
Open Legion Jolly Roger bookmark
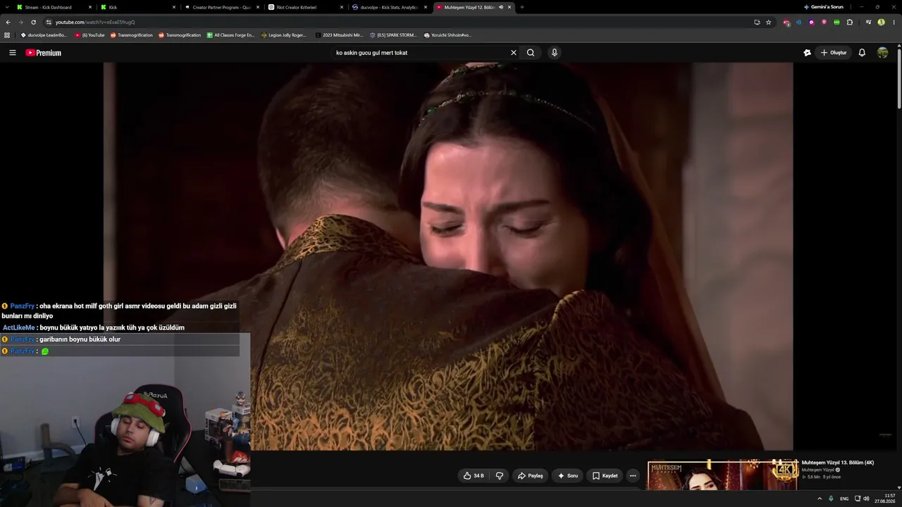pos(283,35)
